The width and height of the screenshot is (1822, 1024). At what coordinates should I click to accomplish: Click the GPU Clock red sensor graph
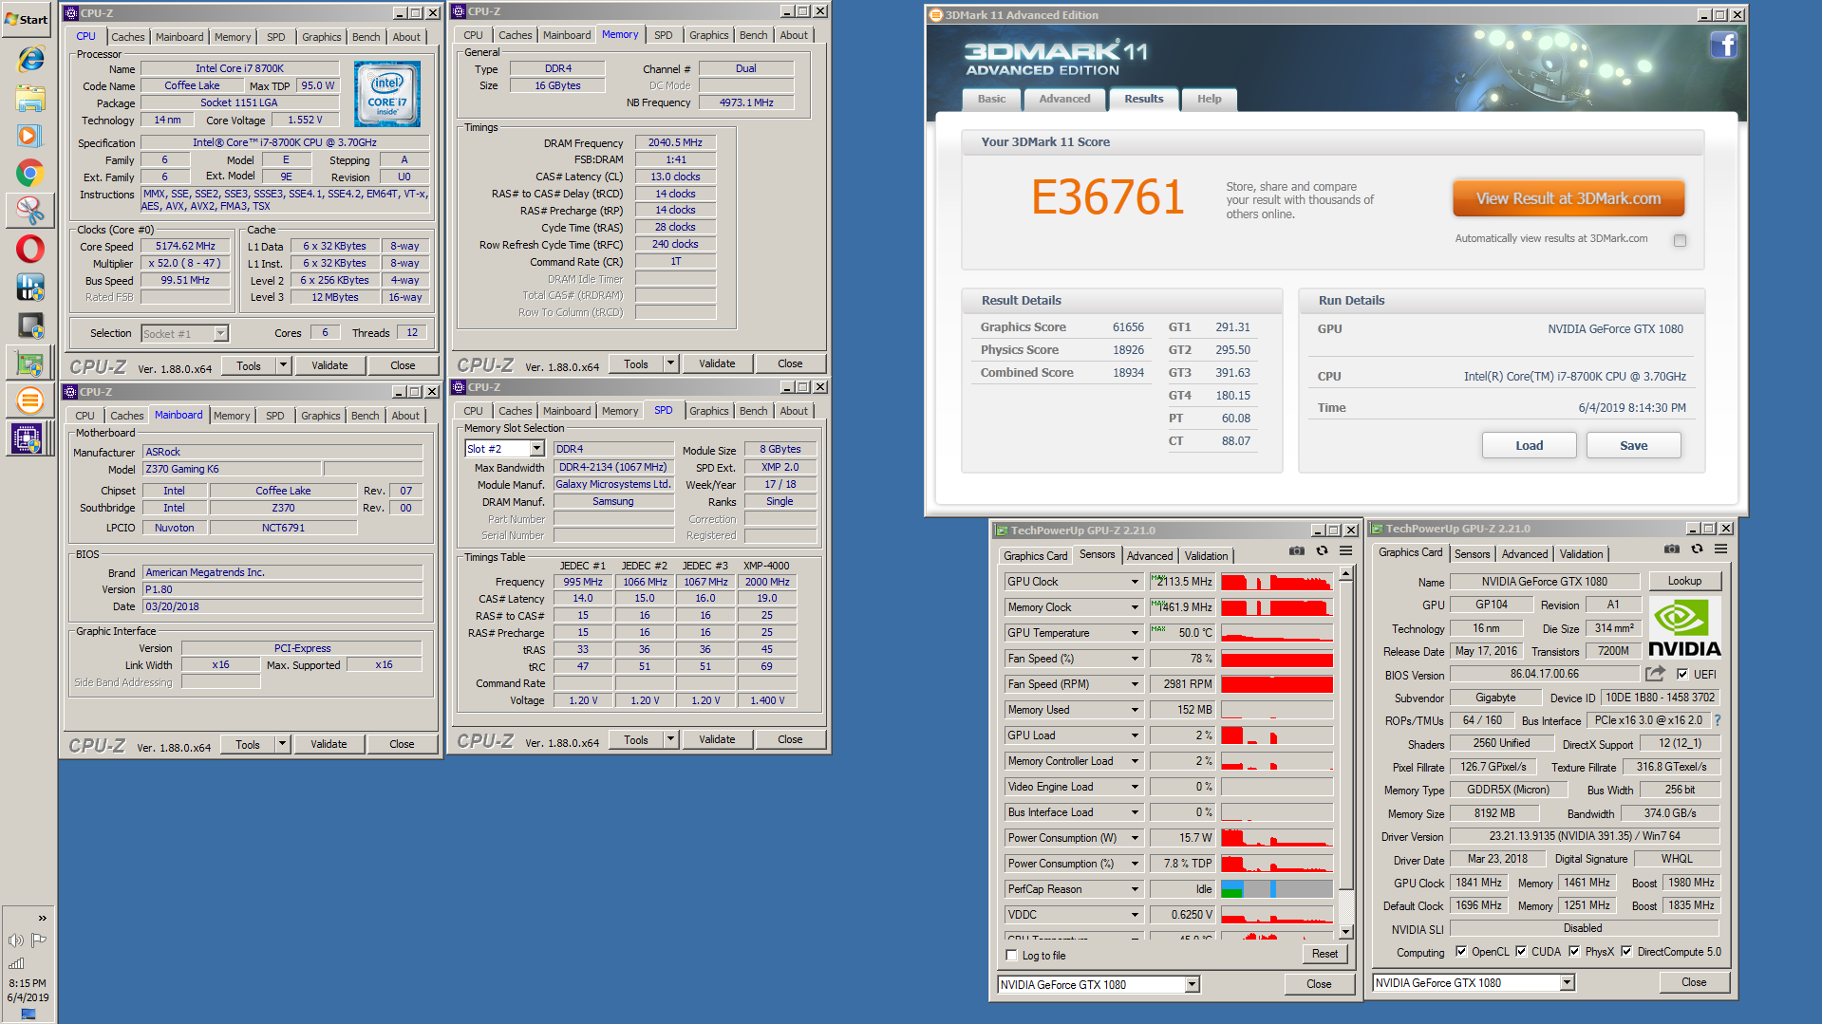click(1277, 582)
